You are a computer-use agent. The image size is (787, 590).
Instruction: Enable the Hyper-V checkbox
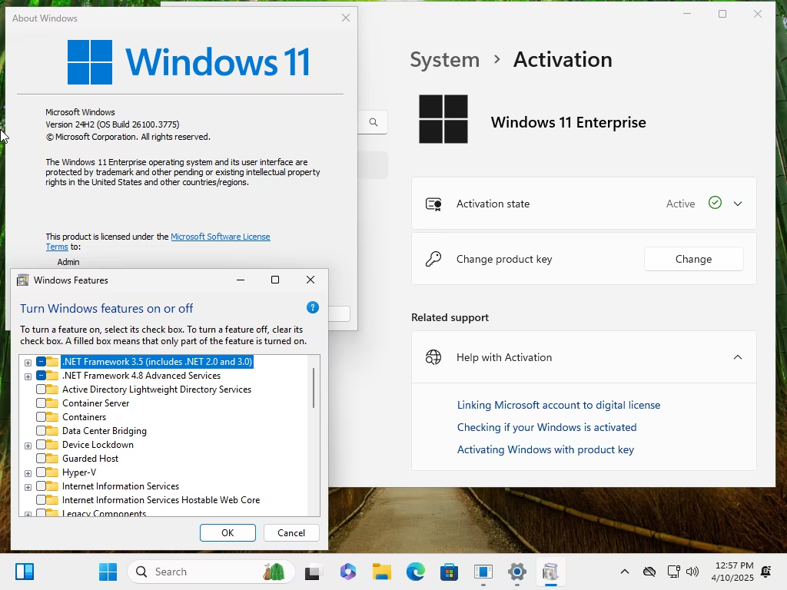point(42,472)
